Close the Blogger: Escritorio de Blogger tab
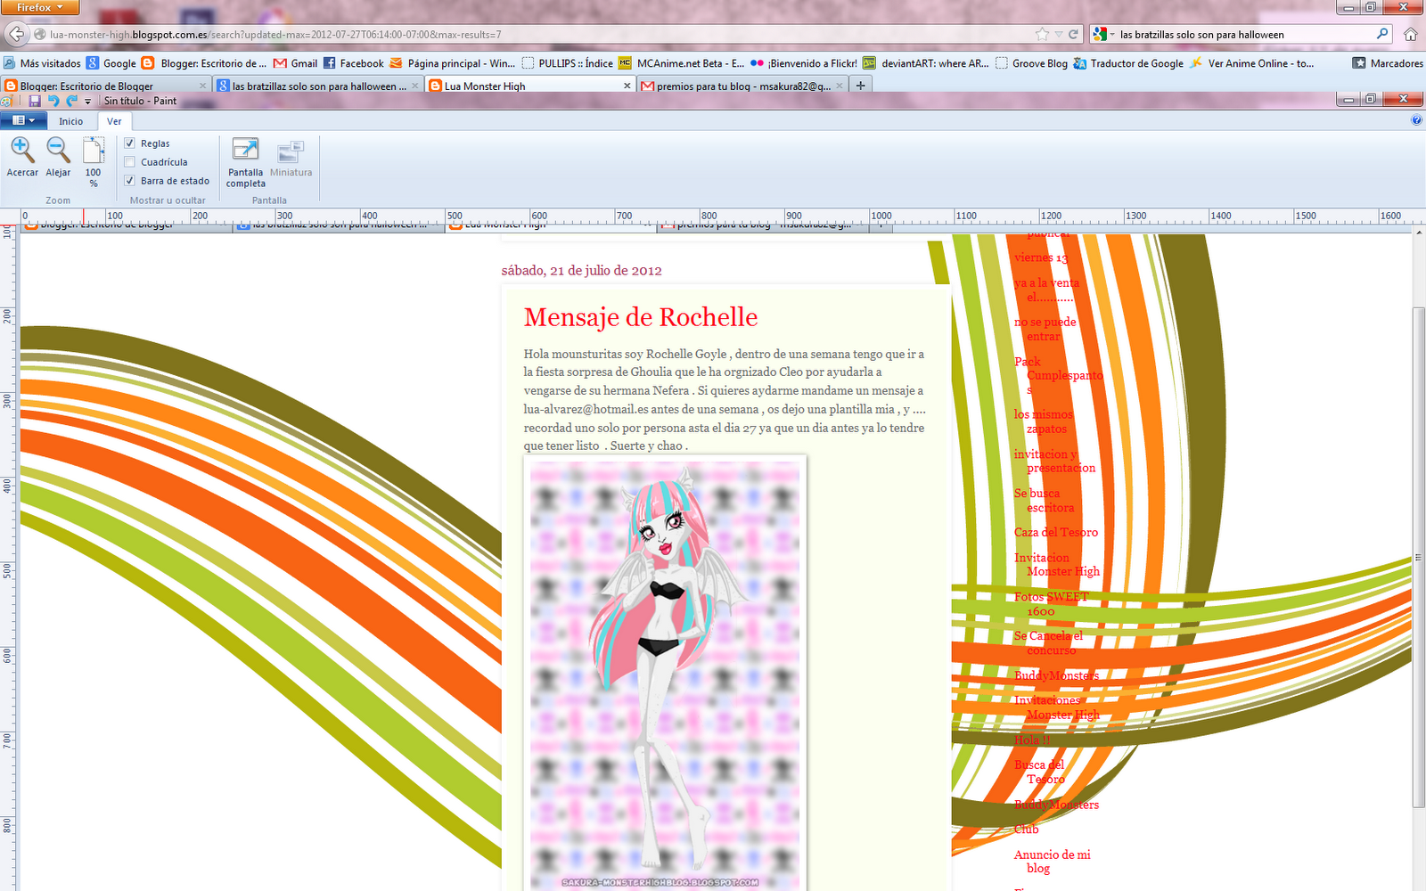 click(202, 86)
